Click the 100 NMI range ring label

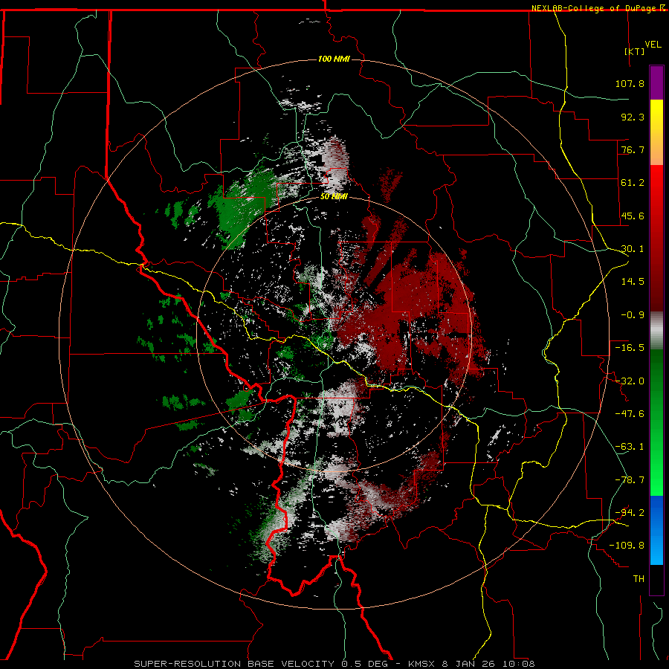[334, 59]
